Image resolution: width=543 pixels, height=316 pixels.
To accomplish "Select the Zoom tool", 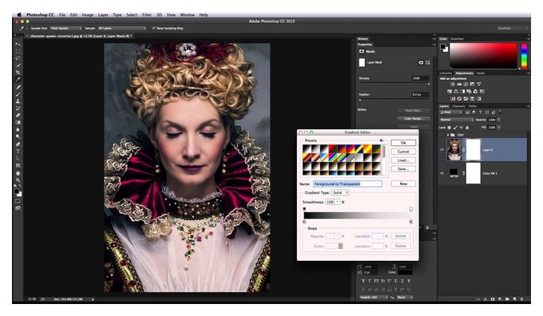I will point(18,180).
